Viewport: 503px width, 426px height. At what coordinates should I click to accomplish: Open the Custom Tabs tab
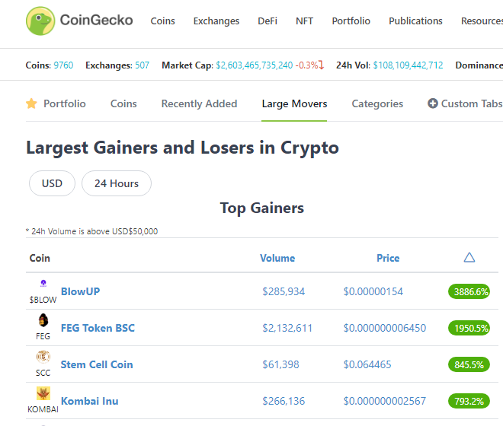465,103
